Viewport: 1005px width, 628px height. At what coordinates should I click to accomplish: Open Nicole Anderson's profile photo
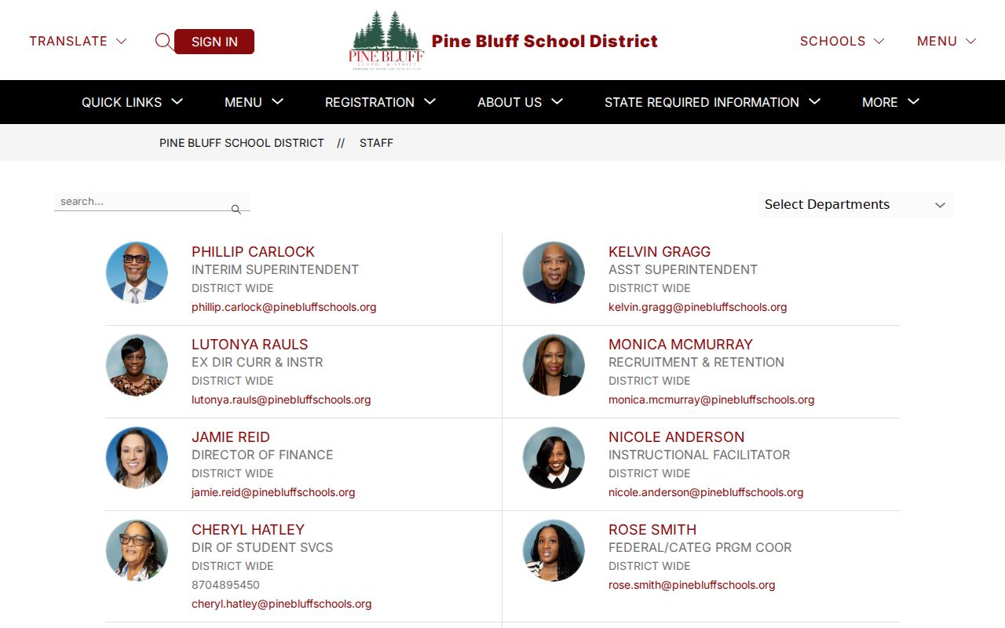coord(554,458)
